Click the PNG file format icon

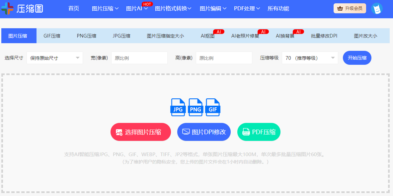coord(196,107)
